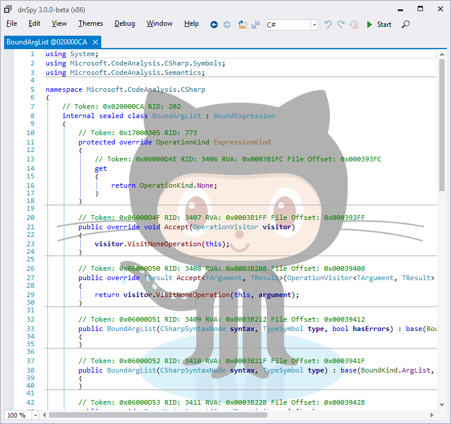Open the Themes menu
The image size is (451, 424).
tap(91, 23)
